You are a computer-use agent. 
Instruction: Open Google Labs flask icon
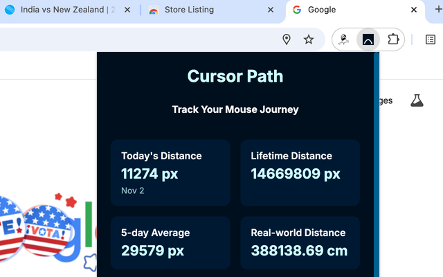click(x=417, y=100)
